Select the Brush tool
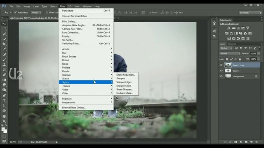Screen dimensions: 264x148 (x=4, y=60)
